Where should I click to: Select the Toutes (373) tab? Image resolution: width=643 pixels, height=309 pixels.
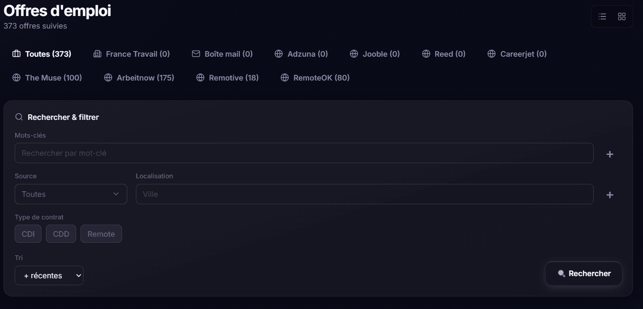click(x=42, y=54)
